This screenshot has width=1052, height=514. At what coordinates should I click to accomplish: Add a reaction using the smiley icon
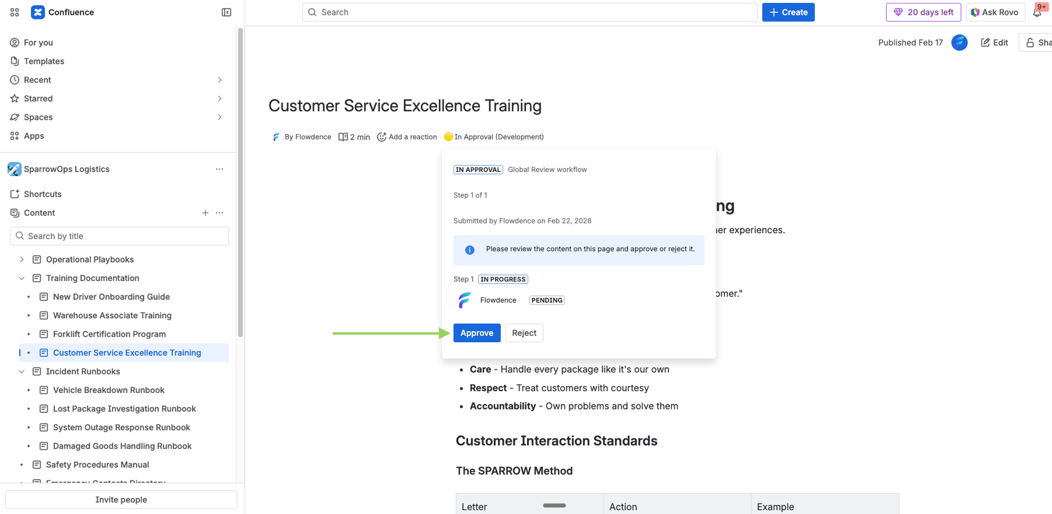pyautogui.click(x=381, y=136)
